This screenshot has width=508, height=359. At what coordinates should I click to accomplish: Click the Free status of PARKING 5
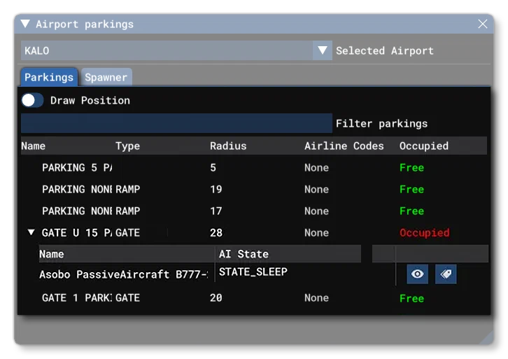click(411, 167)
